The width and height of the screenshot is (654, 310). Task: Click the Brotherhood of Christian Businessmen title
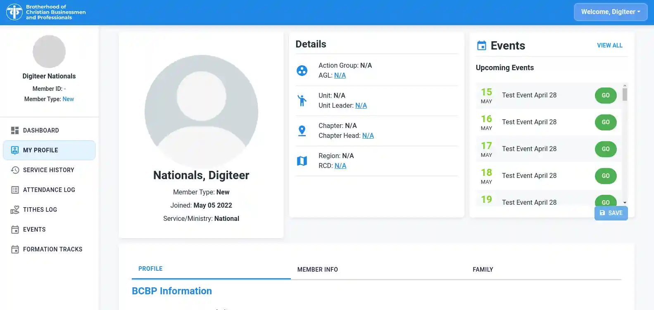click(x=56, y=12)
